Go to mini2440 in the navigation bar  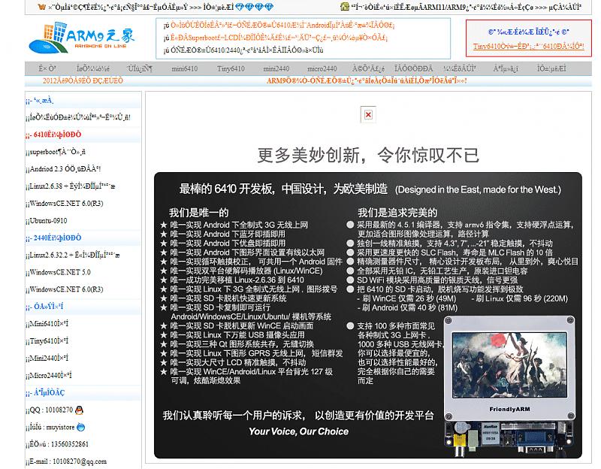(x=276, y=68)
